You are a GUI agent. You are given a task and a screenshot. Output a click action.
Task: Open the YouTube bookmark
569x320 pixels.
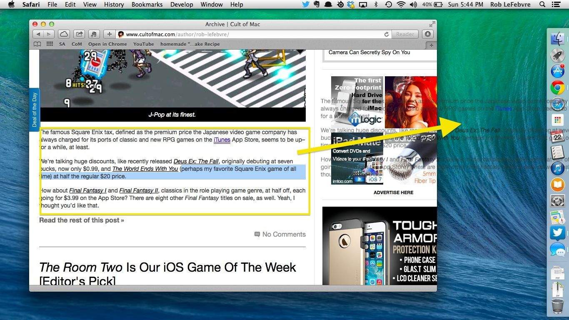pyautogui.click(x=144, y=44)
